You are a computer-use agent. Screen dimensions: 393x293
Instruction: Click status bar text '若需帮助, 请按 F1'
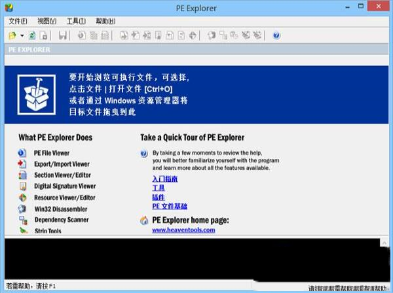click(31, 286)
